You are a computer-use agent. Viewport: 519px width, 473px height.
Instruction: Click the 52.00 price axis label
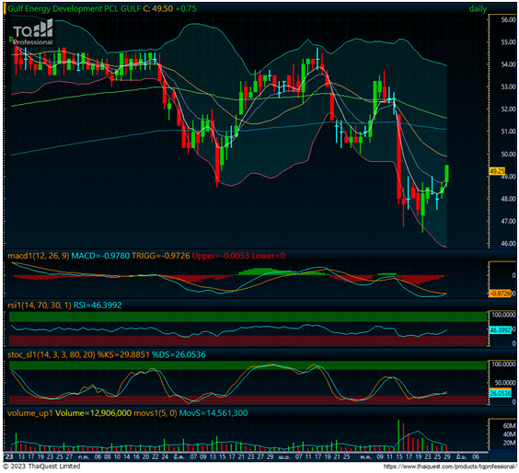(x=508, y=109)
